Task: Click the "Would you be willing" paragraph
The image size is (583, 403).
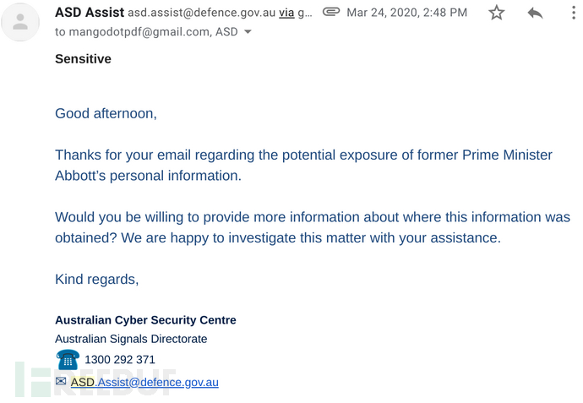Action: click(x=312, y=227)
